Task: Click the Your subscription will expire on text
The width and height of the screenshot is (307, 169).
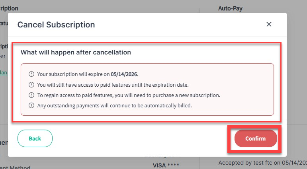Action: [73, 74]
